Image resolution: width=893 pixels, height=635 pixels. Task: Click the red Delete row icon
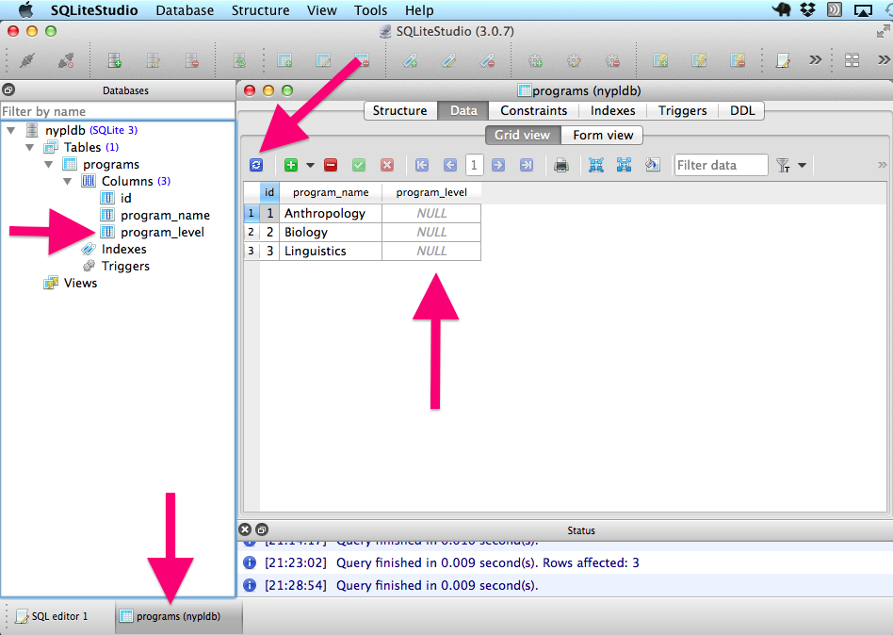(331, 166)
